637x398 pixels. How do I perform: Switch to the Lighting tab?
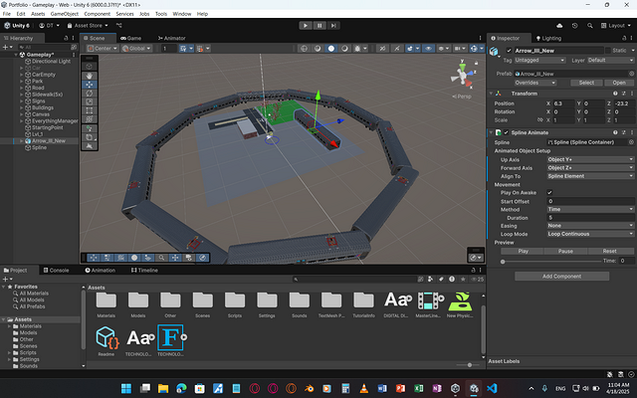click(548, 38)
